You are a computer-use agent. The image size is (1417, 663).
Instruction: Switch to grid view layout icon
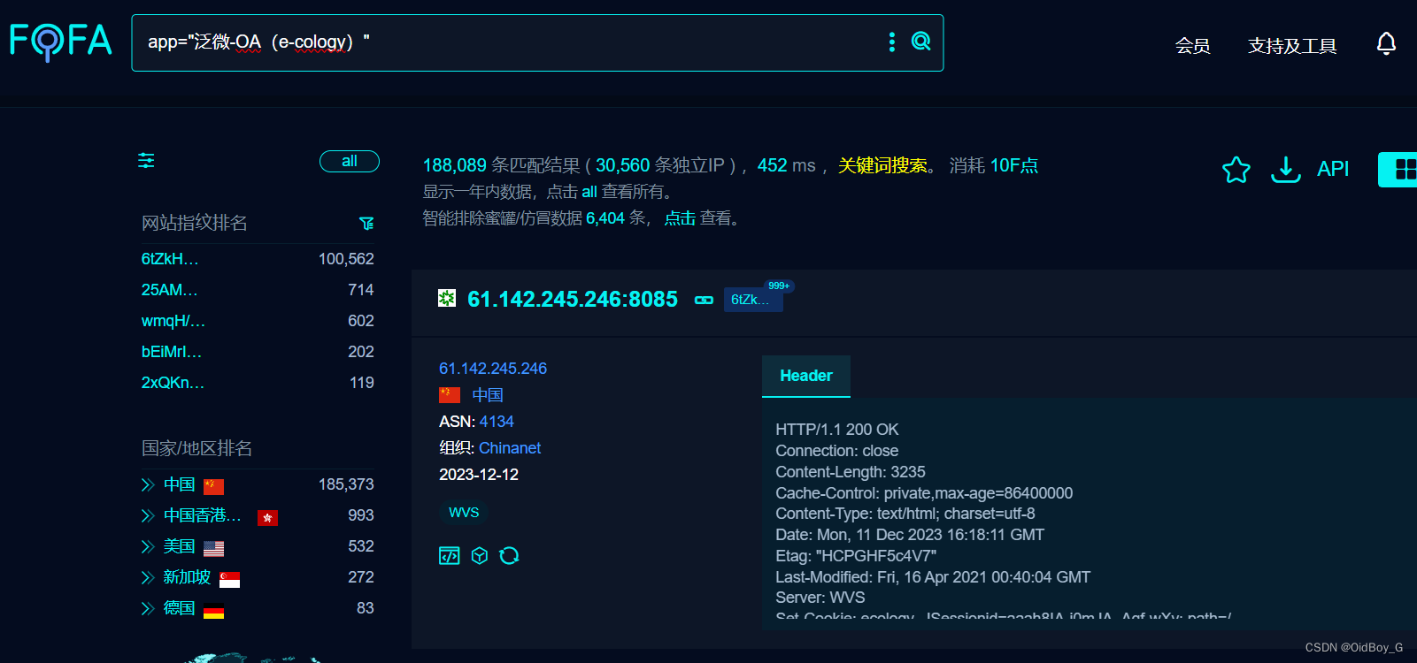[x=1405, y=169]
